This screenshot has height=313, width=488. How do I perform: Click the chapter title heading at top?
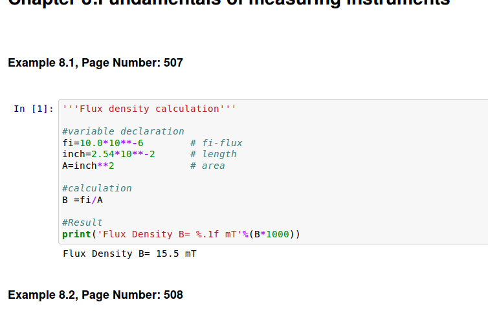click(x=228, y=4)
